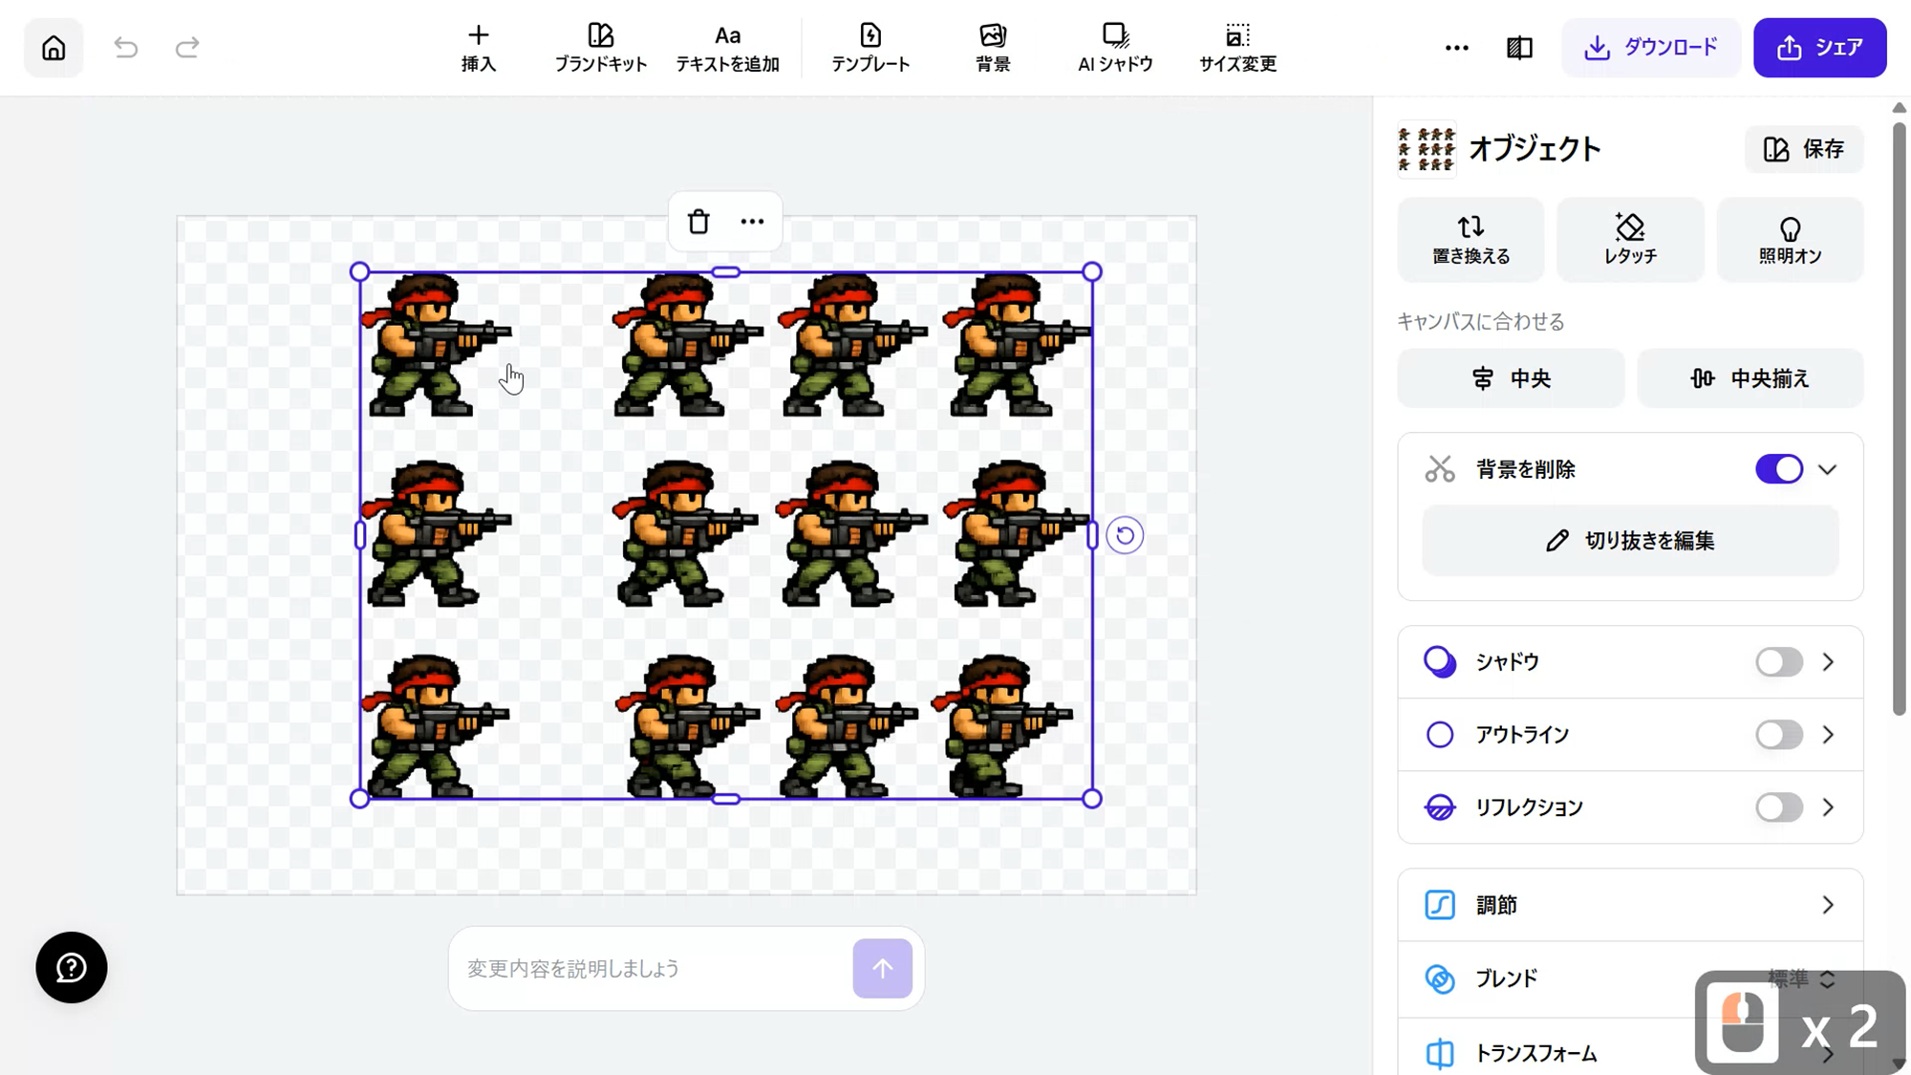The image size is (1911, 1075).
Task: Turn on 照明オン lighting
Action: [1790, 240]
